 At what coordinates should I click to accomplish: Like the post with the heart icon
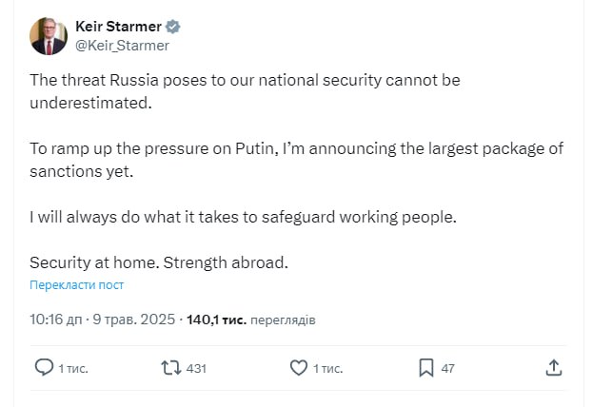298,367
